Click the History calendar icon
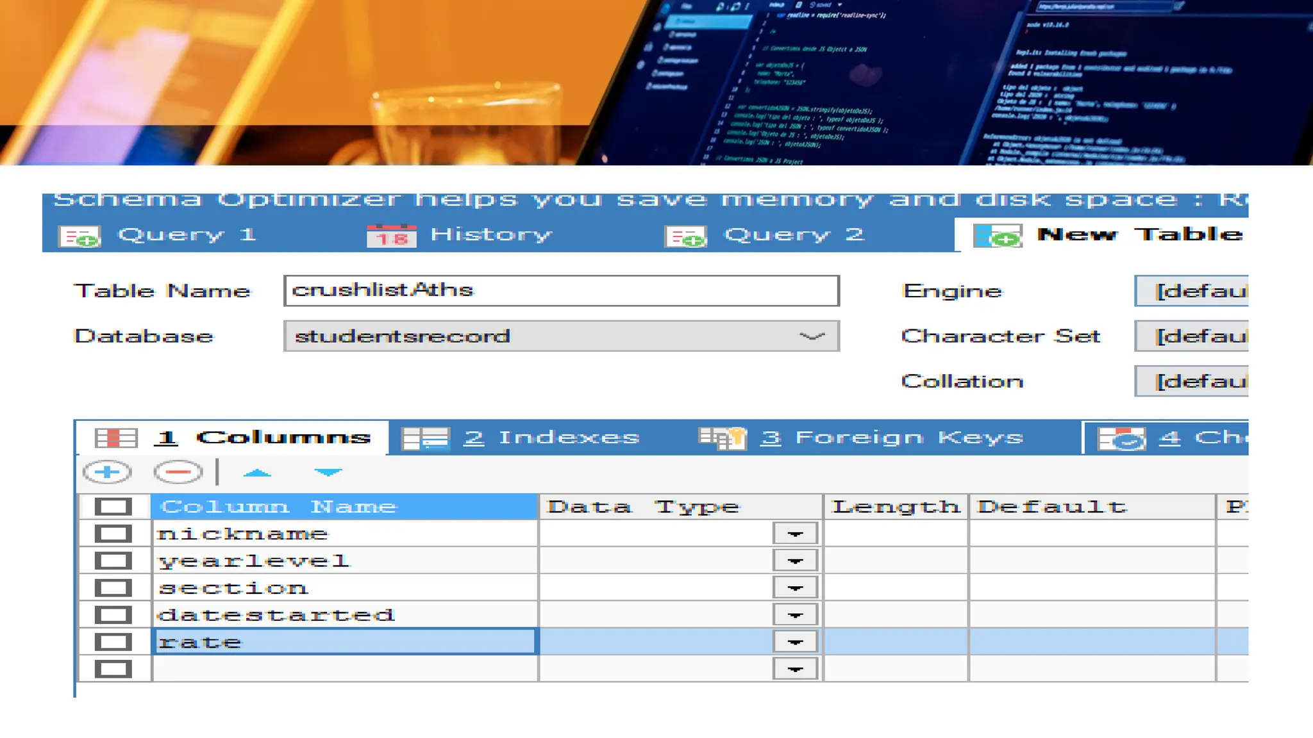The height and width of the screenshot is (738, 1313). point(391,236)
